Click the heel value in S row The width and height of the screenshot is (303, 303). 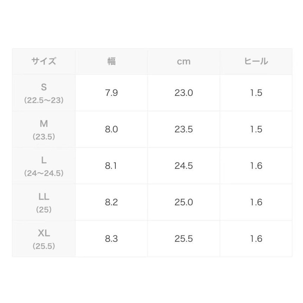tap(256, 93)
